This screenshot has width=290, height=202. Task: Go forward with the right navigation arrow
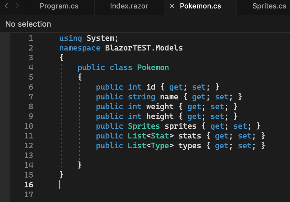click(17, 6)
